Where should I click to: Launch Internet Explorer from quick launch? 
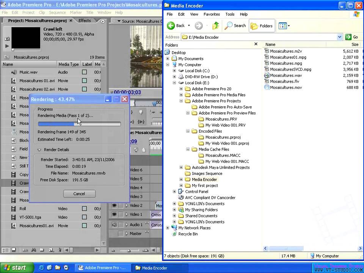click(42, 267)
